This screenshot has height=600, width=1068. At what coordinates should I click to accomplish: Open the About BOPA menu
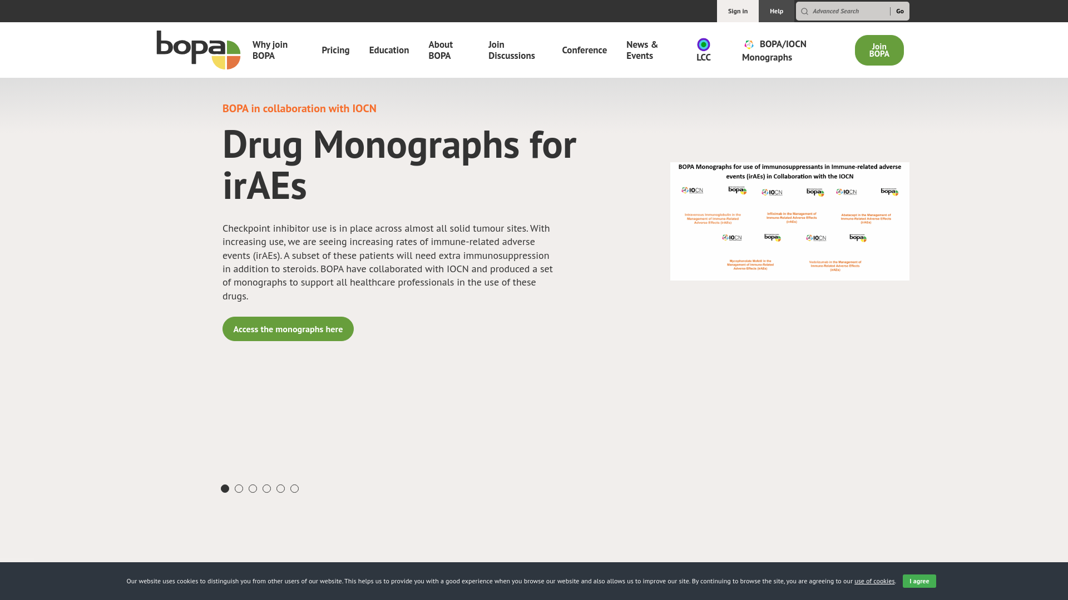441,50
